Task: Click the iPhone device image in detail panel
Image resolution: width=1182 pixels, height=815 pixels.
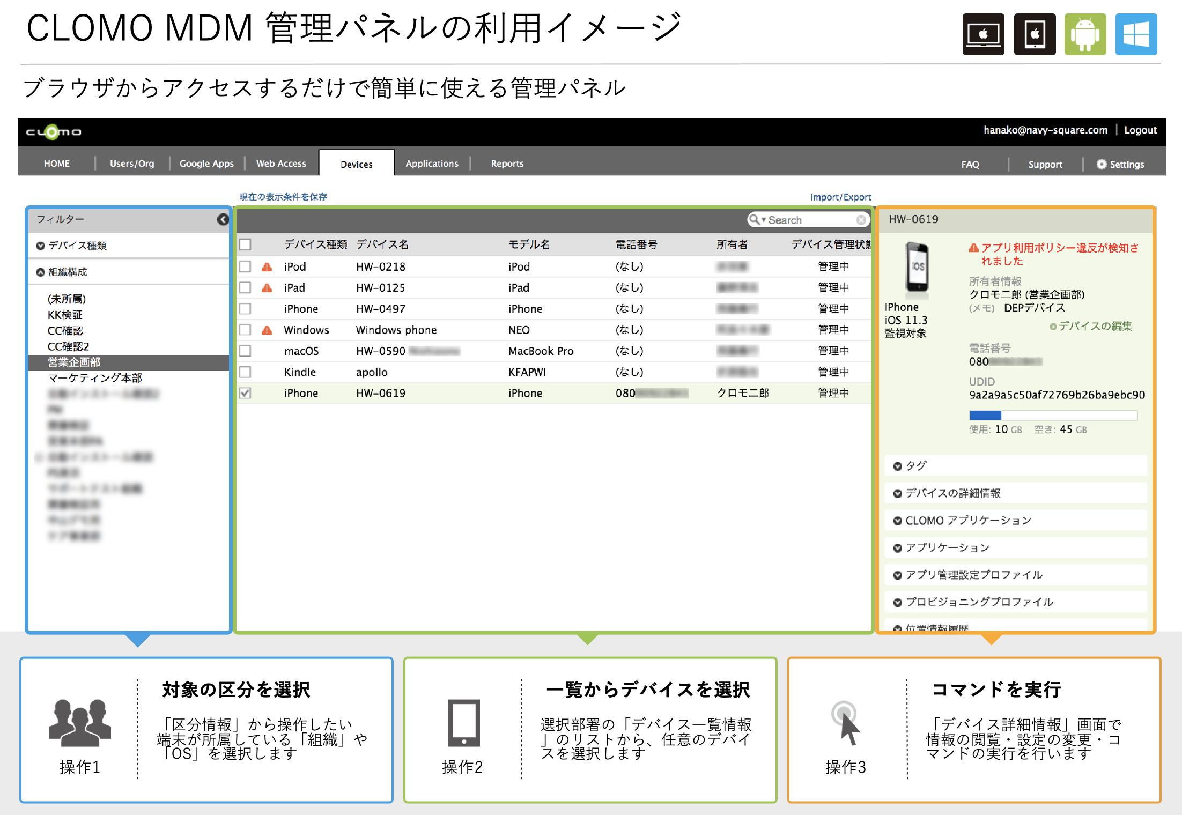Action: point(917,267)
